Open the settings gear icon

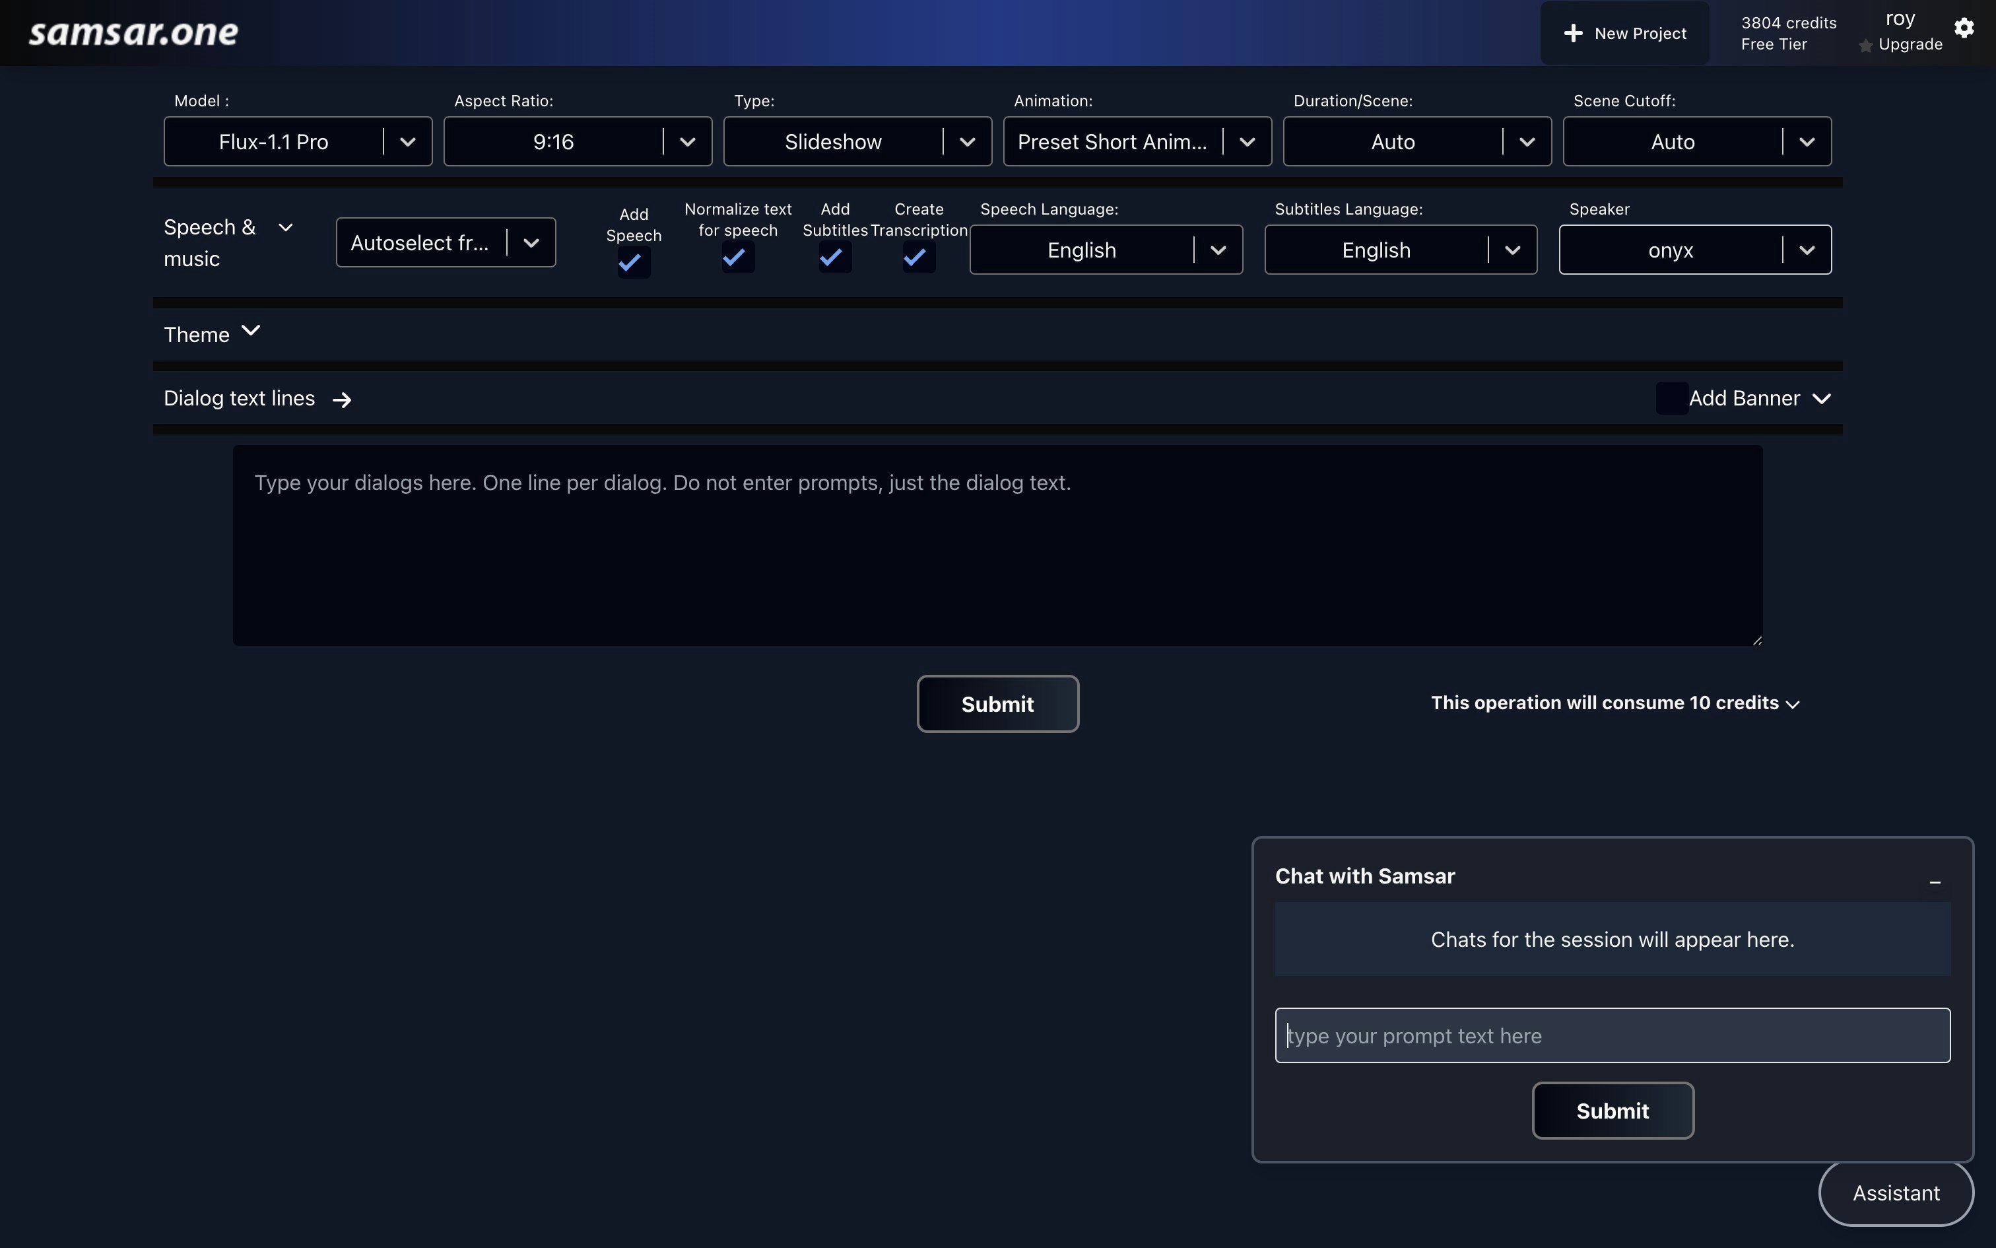[x=1964, y=28]
